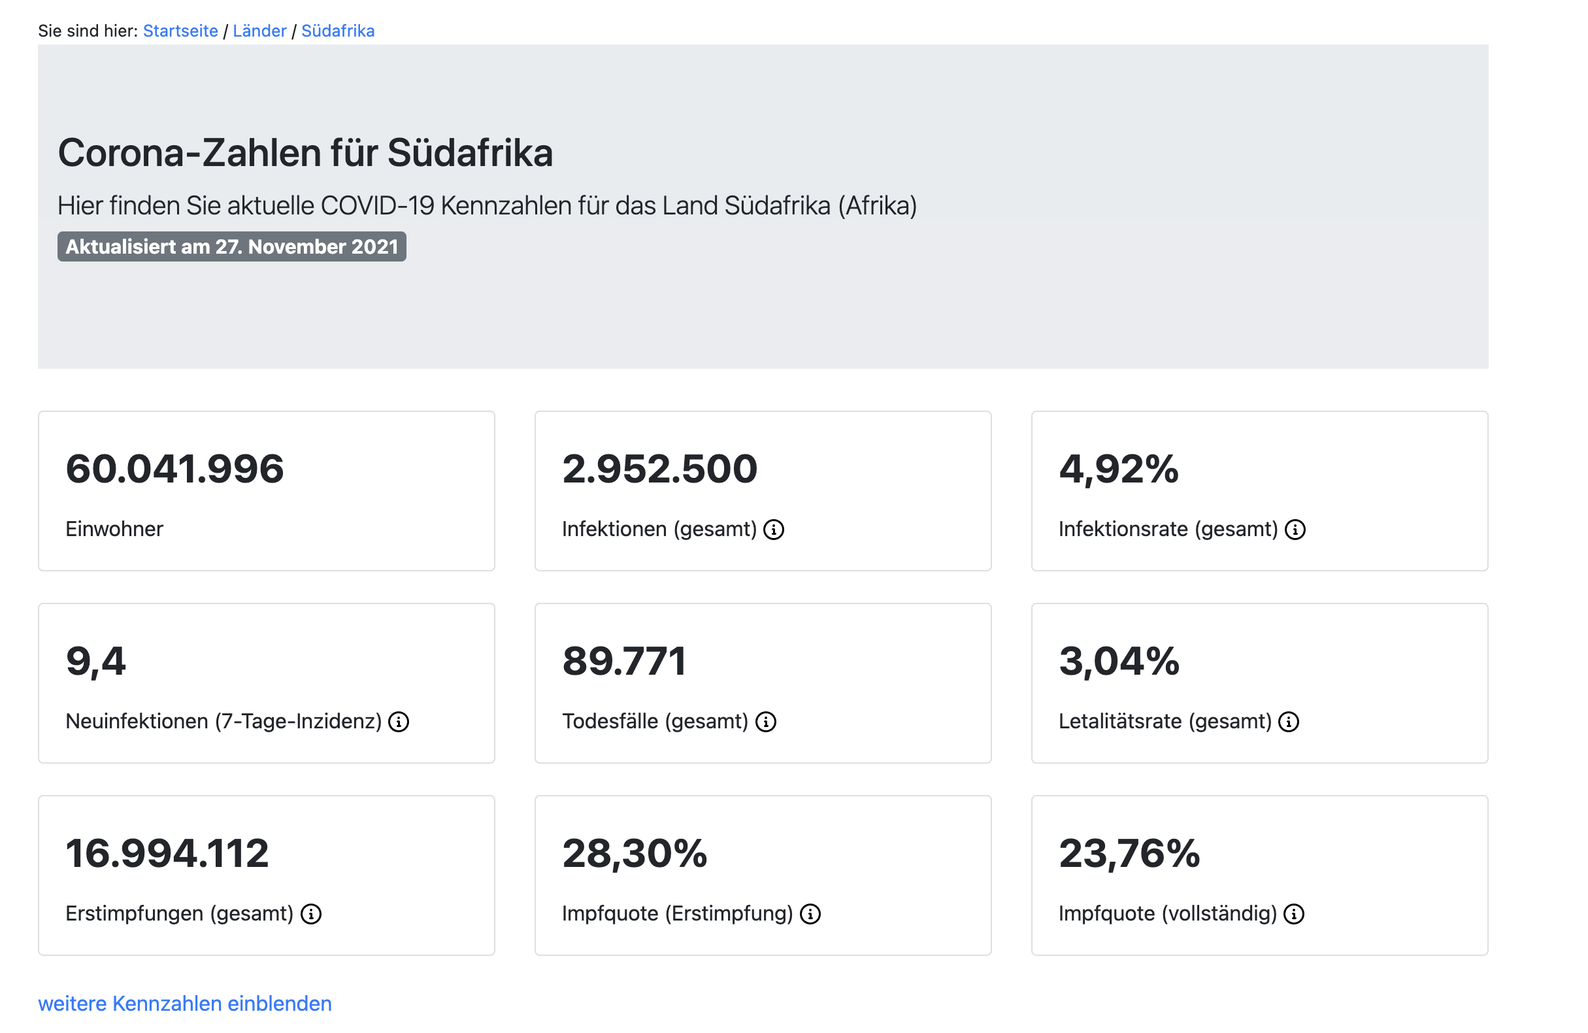The image size is (1588, 1033).
Task: Click the 'Aktualisiert am 27. November 2021' badge
Action: pos(231,246)
